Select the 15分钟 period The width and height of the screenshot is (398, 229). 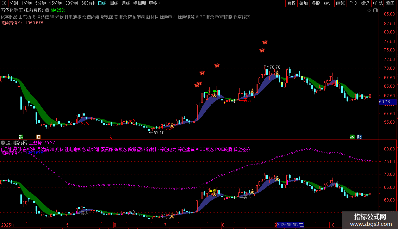click(56, 3)
